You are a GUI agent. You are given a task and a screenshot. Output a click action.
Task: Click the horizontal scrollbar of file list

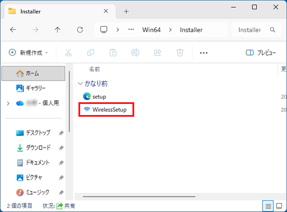(x=139, y=196)
